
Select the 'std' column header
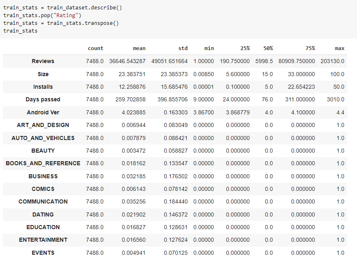(x=183, y=48)
